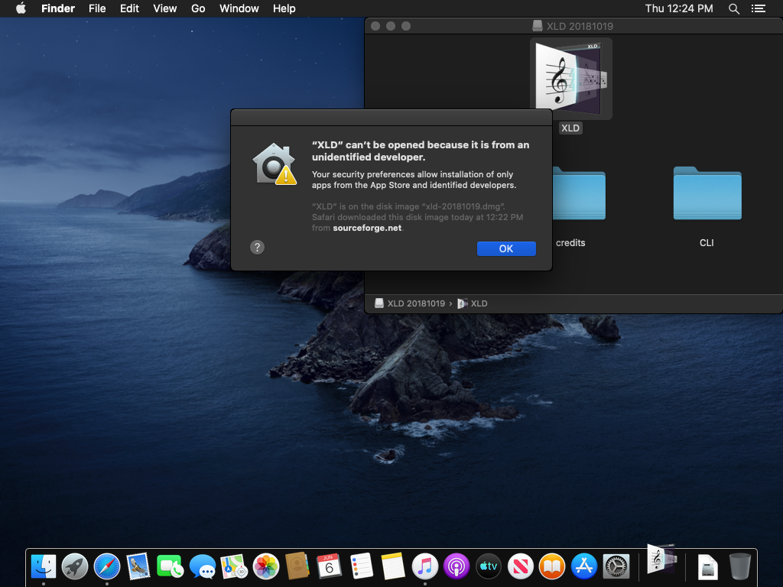The image size is (783, 587).
Task: Open the App Store from the dock
Action: click(584, 566)
